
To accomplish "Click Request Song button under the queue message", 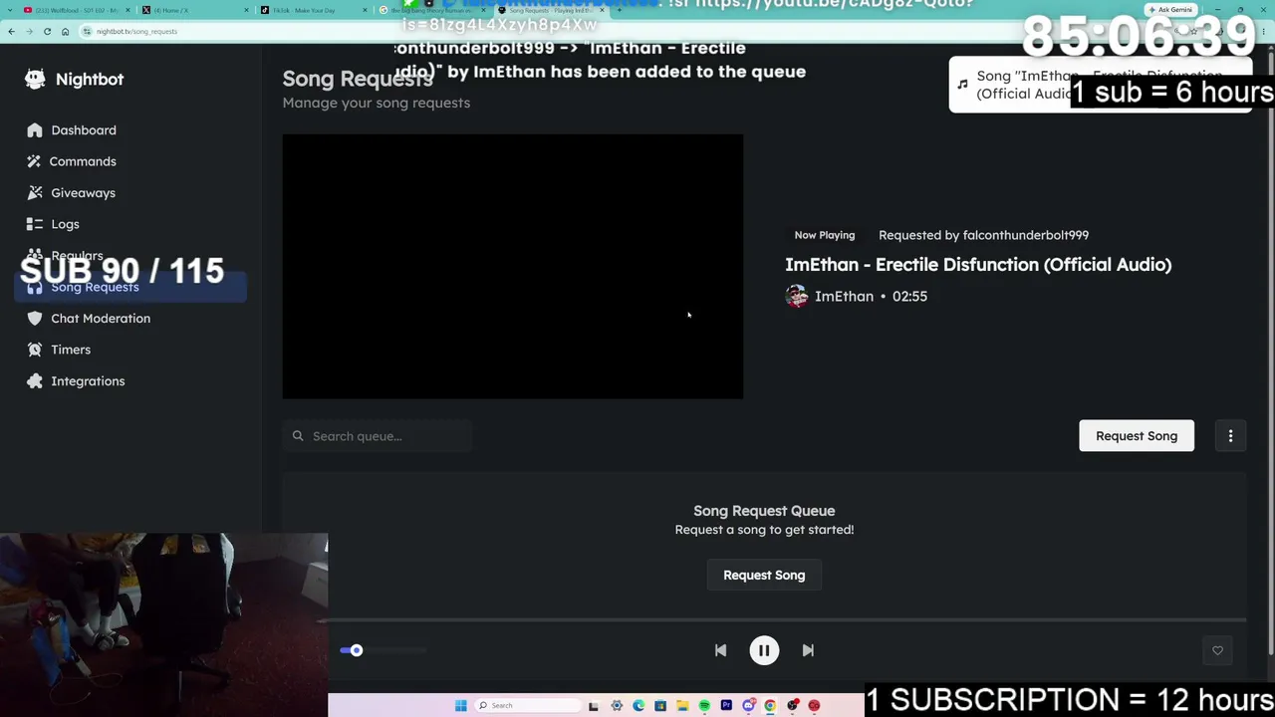I will click(764, 576).
